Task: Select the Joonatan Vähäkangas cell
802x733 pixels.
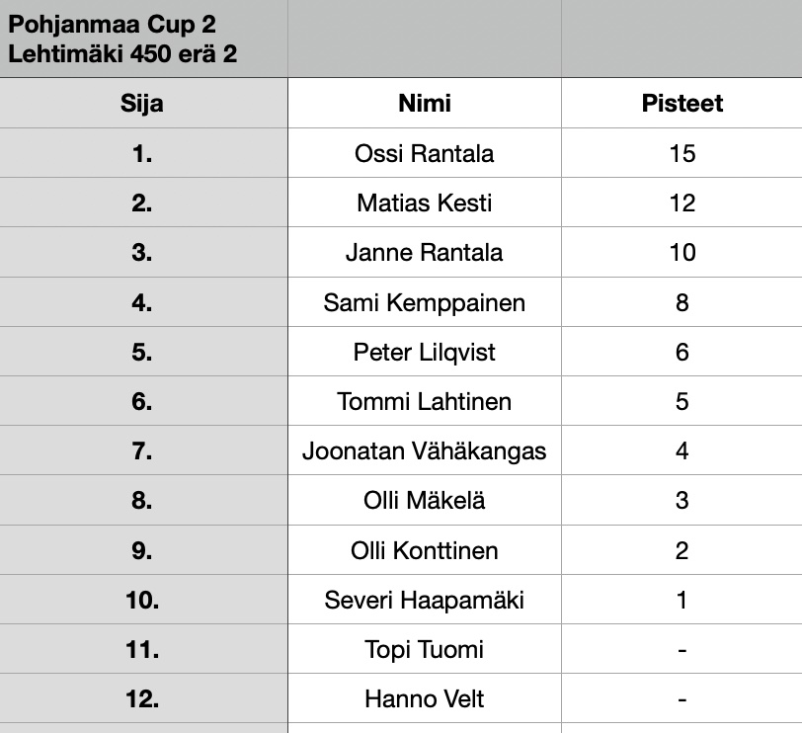Action: pos(425,450)
